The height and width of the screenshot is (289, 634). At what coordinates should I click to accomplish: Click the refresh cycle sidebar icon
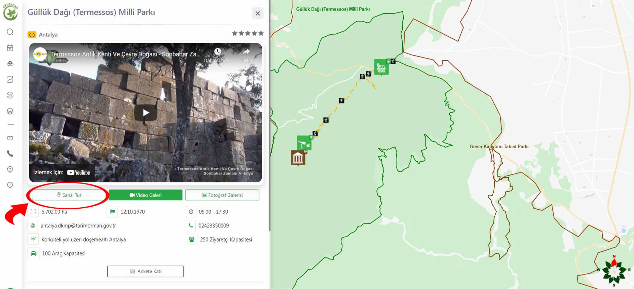[10, 95]
